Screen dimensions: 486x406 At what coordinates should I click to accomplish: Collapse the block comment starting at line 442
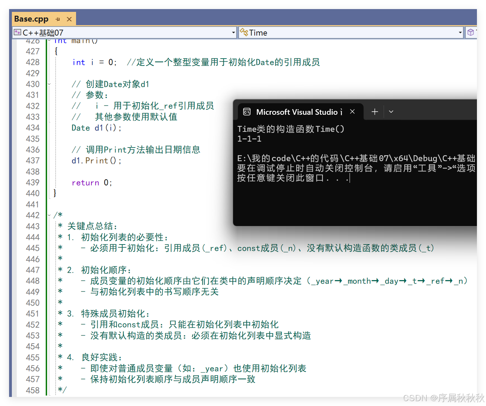(49, 215)
